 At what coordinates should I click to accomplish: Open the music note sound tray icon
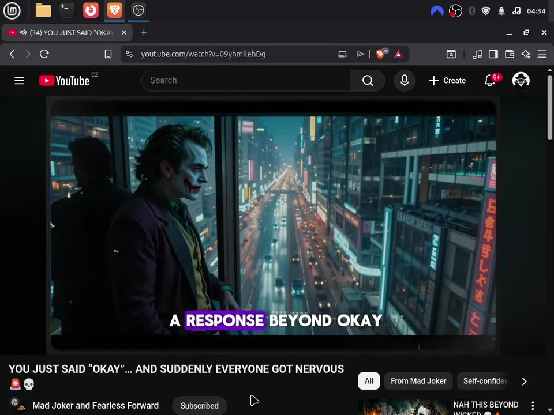516,11
